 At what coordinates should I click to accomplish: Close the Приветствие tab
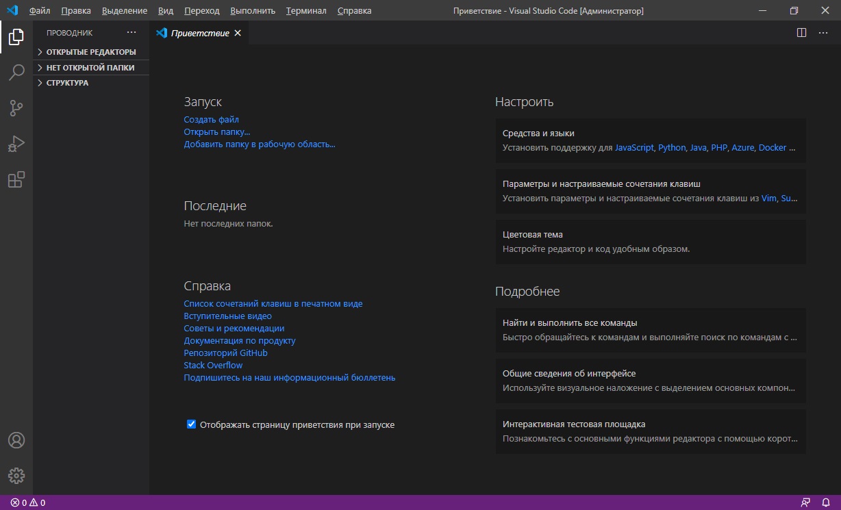click(x=238, y=33)
